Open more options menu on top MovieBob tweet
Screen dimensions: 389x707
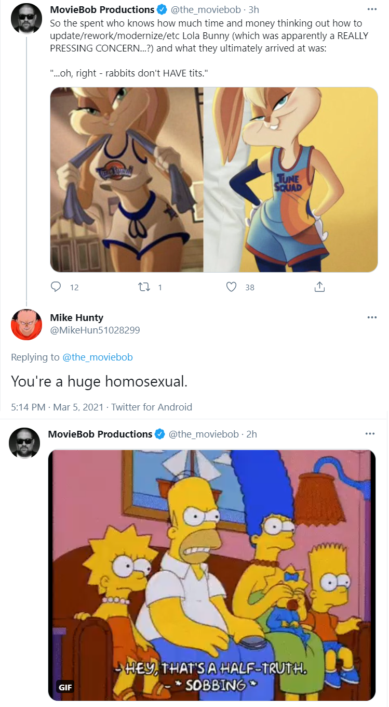tap(372, 9)
